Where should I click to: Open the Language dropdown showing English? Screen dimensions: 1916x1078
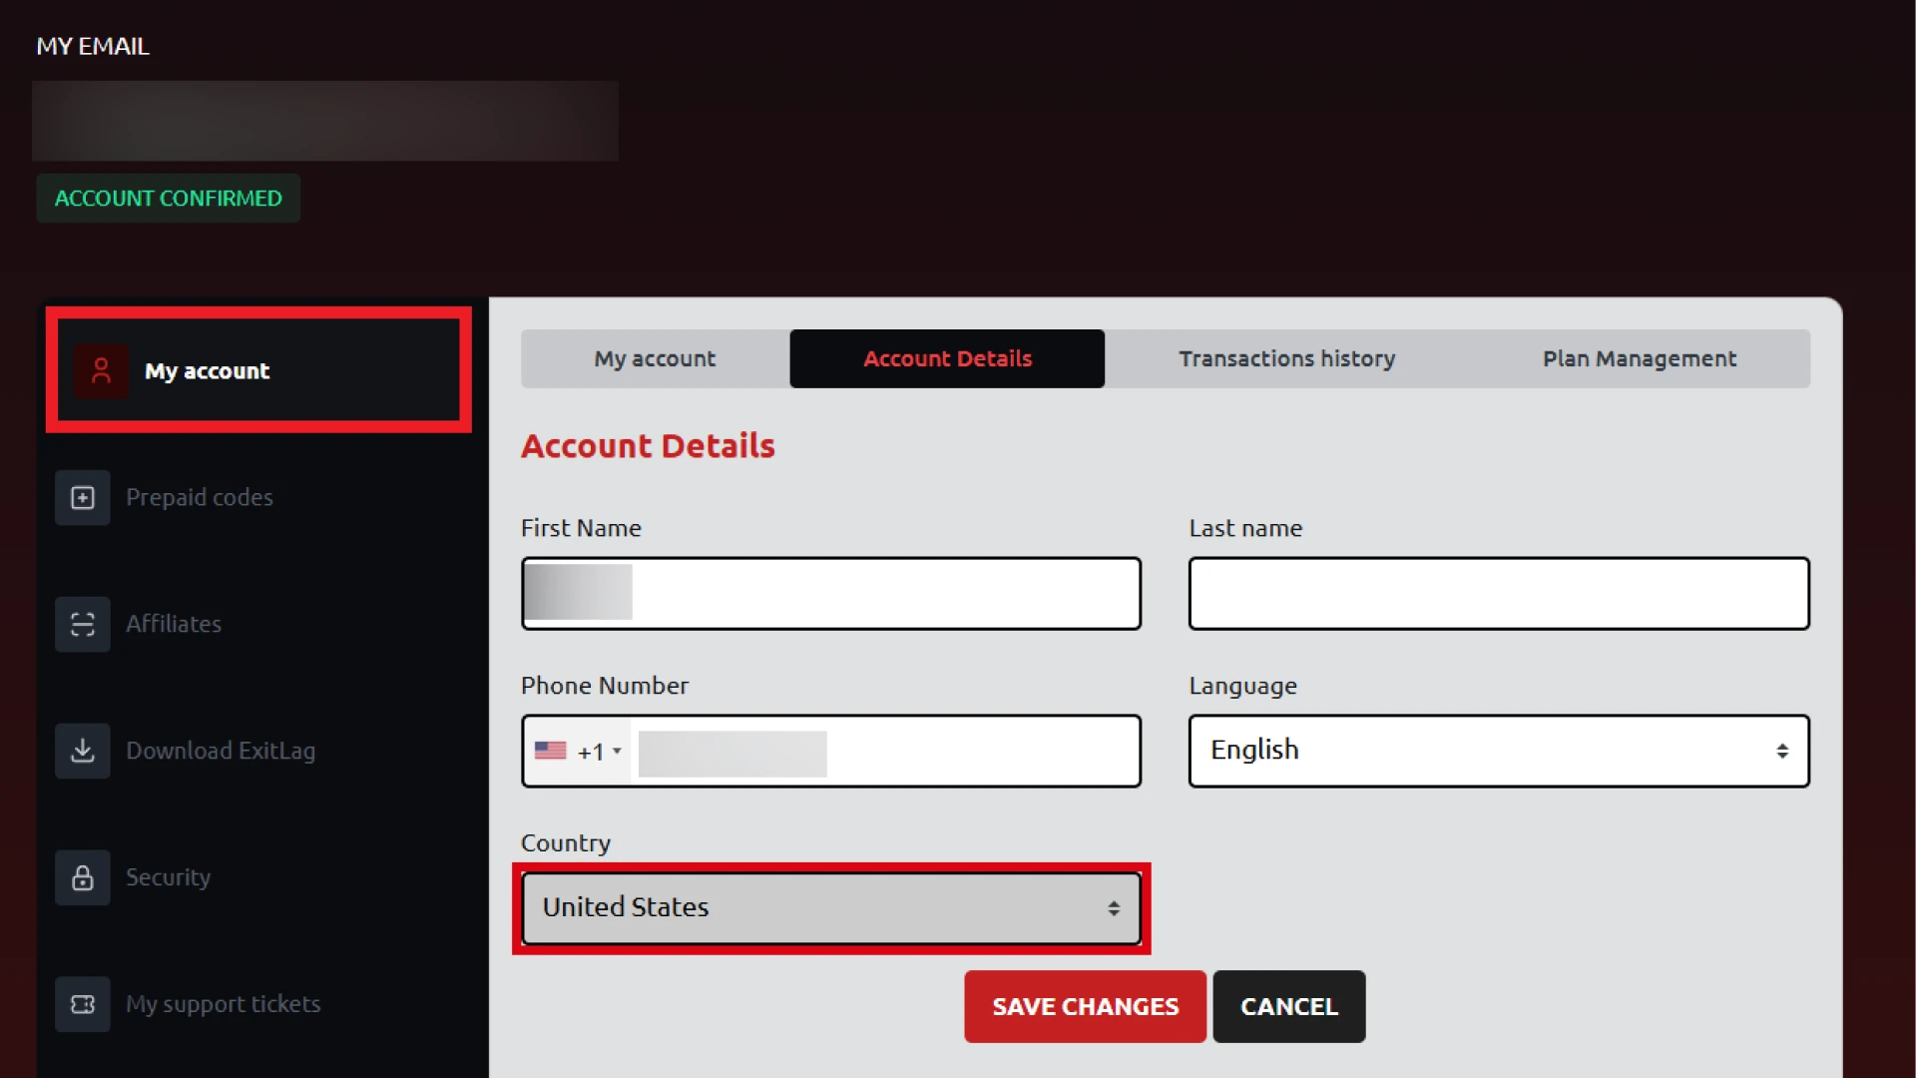[x=1497, y=751]
